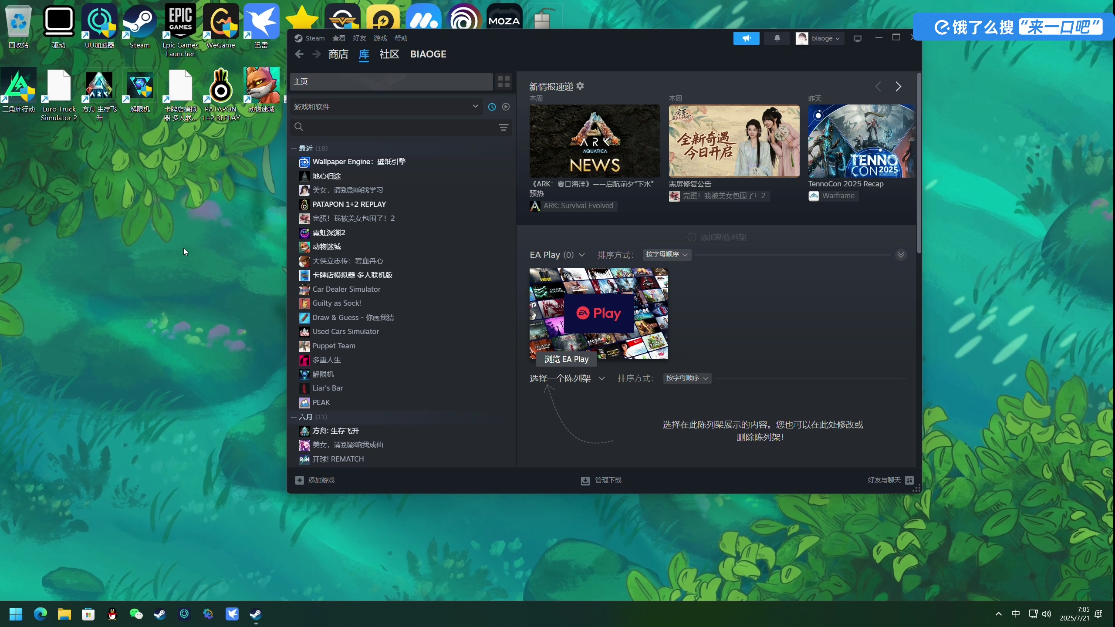Open the 动物迷城 desktop shortcut
Image resolution: width=1115 pixels, height=627 pixels.
(x=261, y=90)
